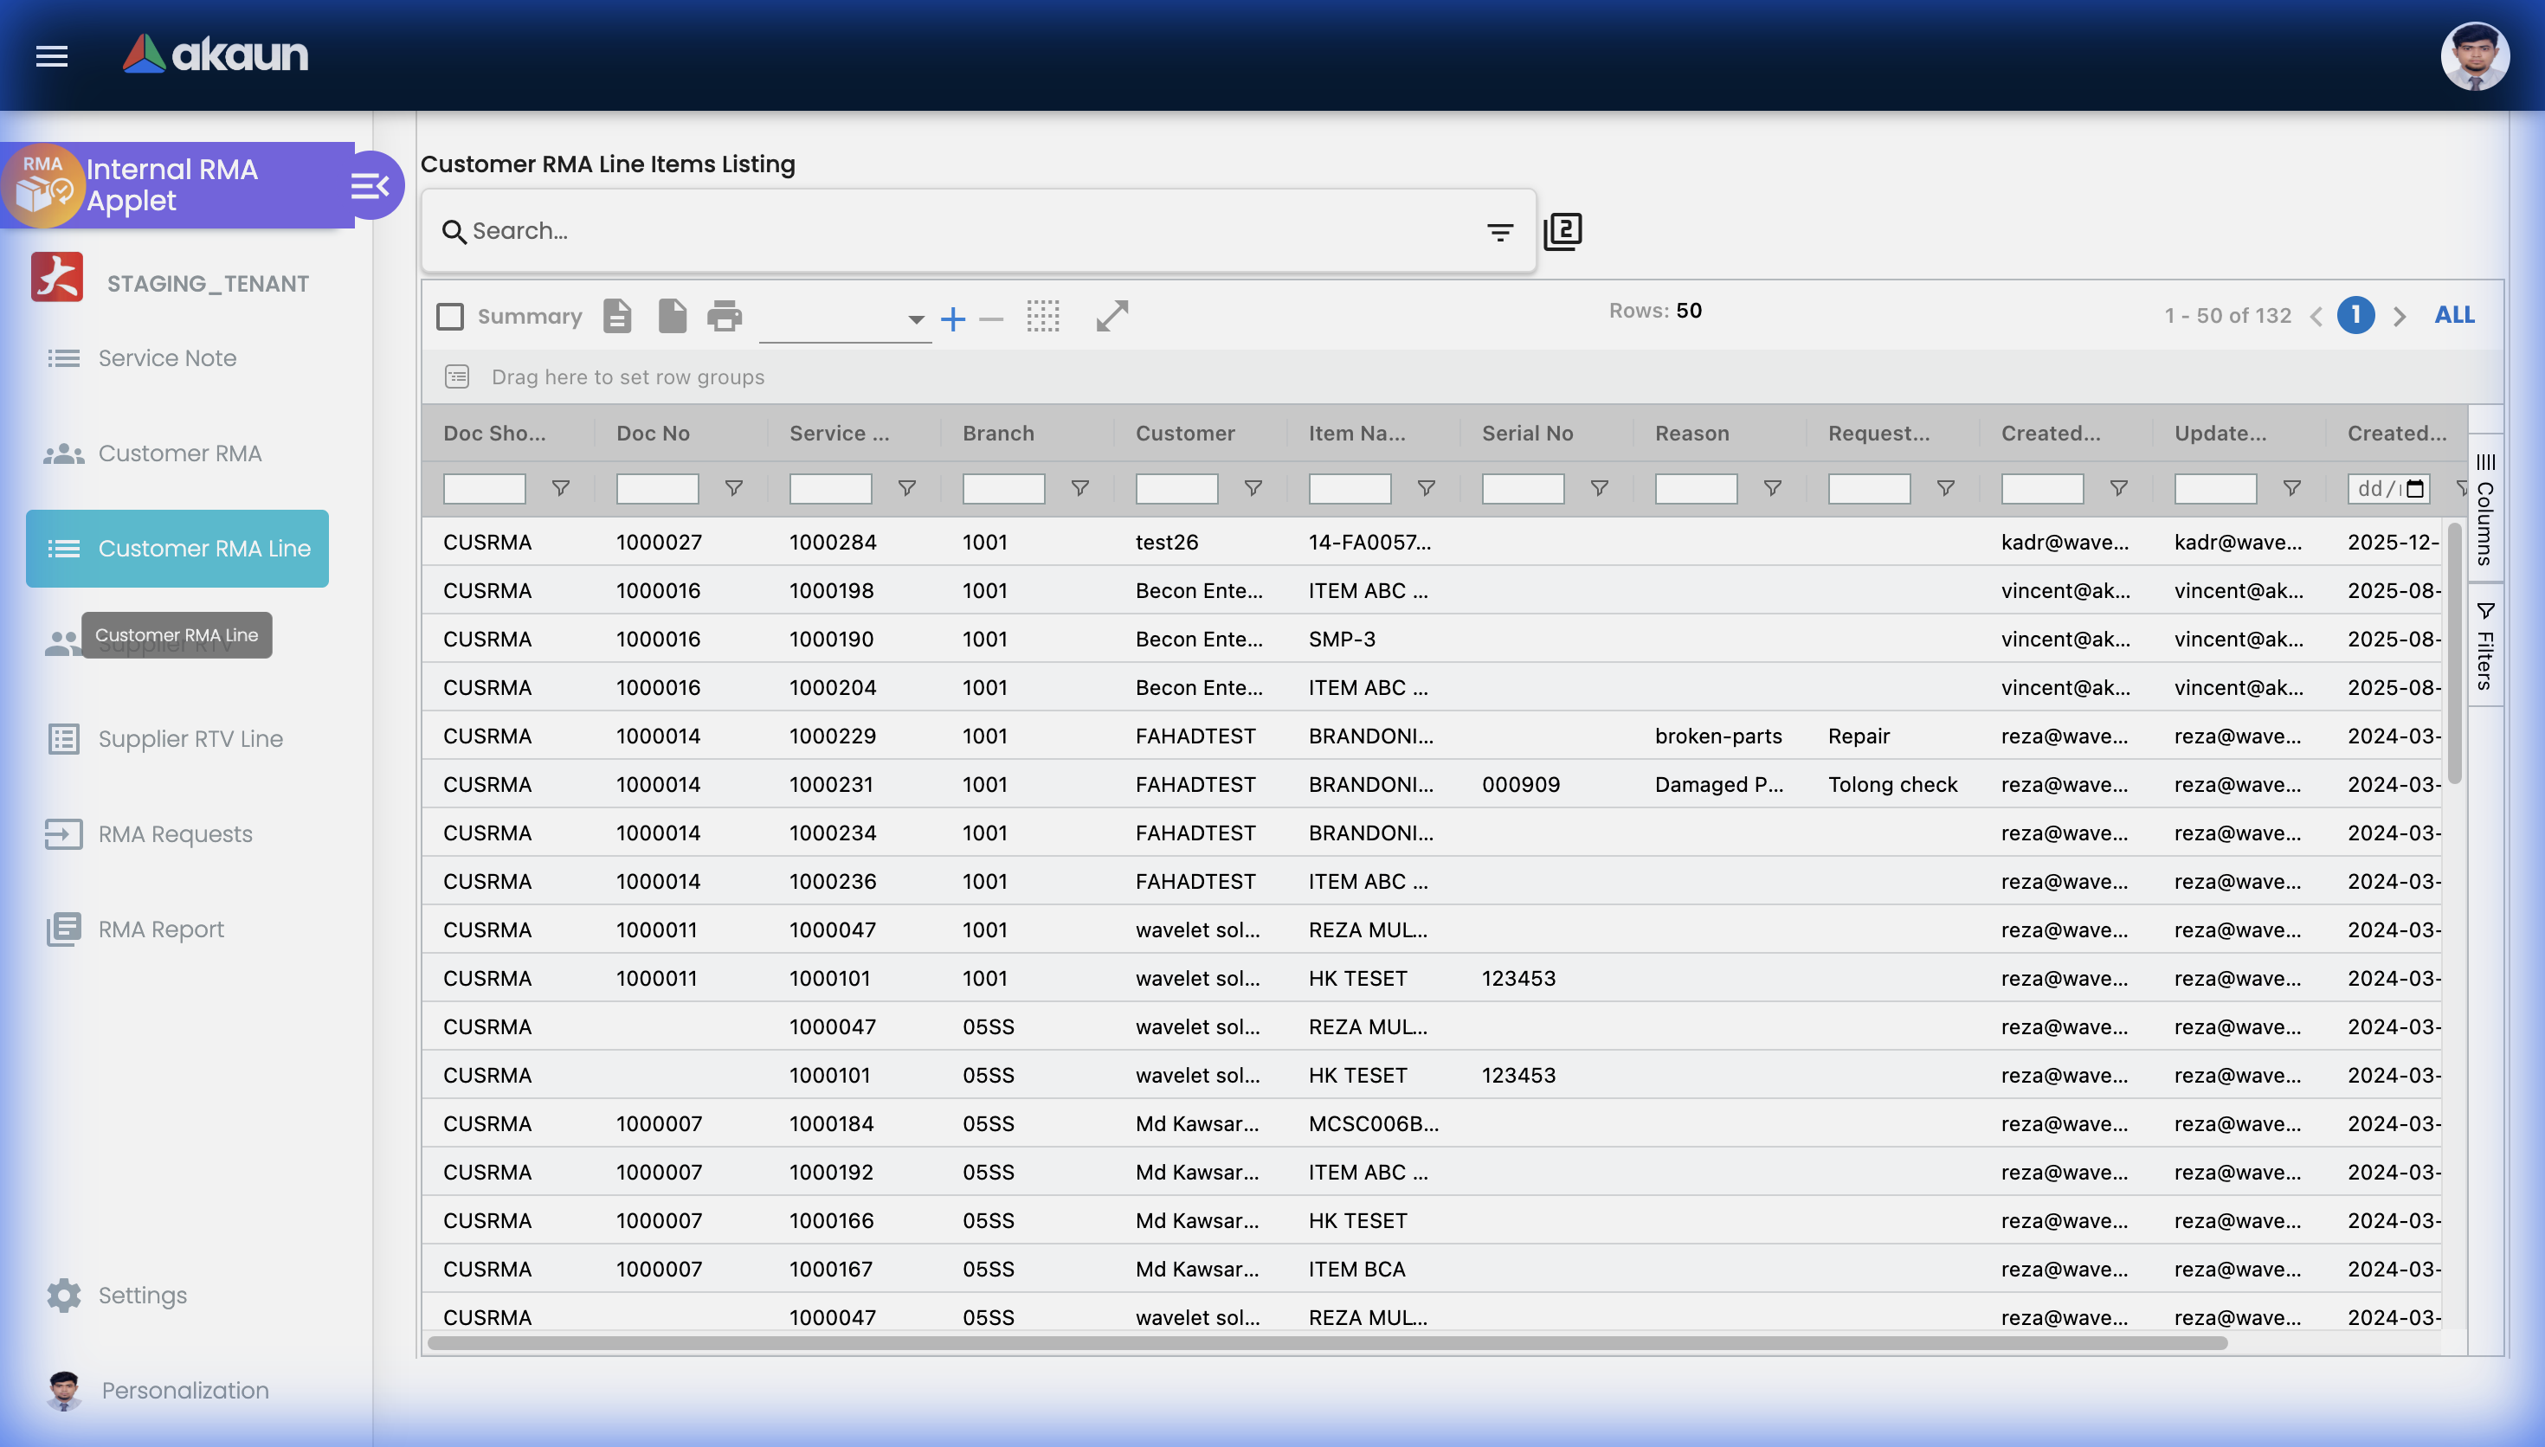Screen dimensions: 2545x1447
Task: Click the grid columns icon on the toolbar
Action: pos(1043,317)
